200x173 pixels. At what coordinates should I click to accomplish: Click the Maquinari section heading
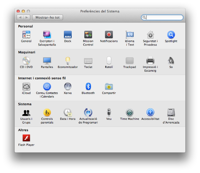pos(27,52)
